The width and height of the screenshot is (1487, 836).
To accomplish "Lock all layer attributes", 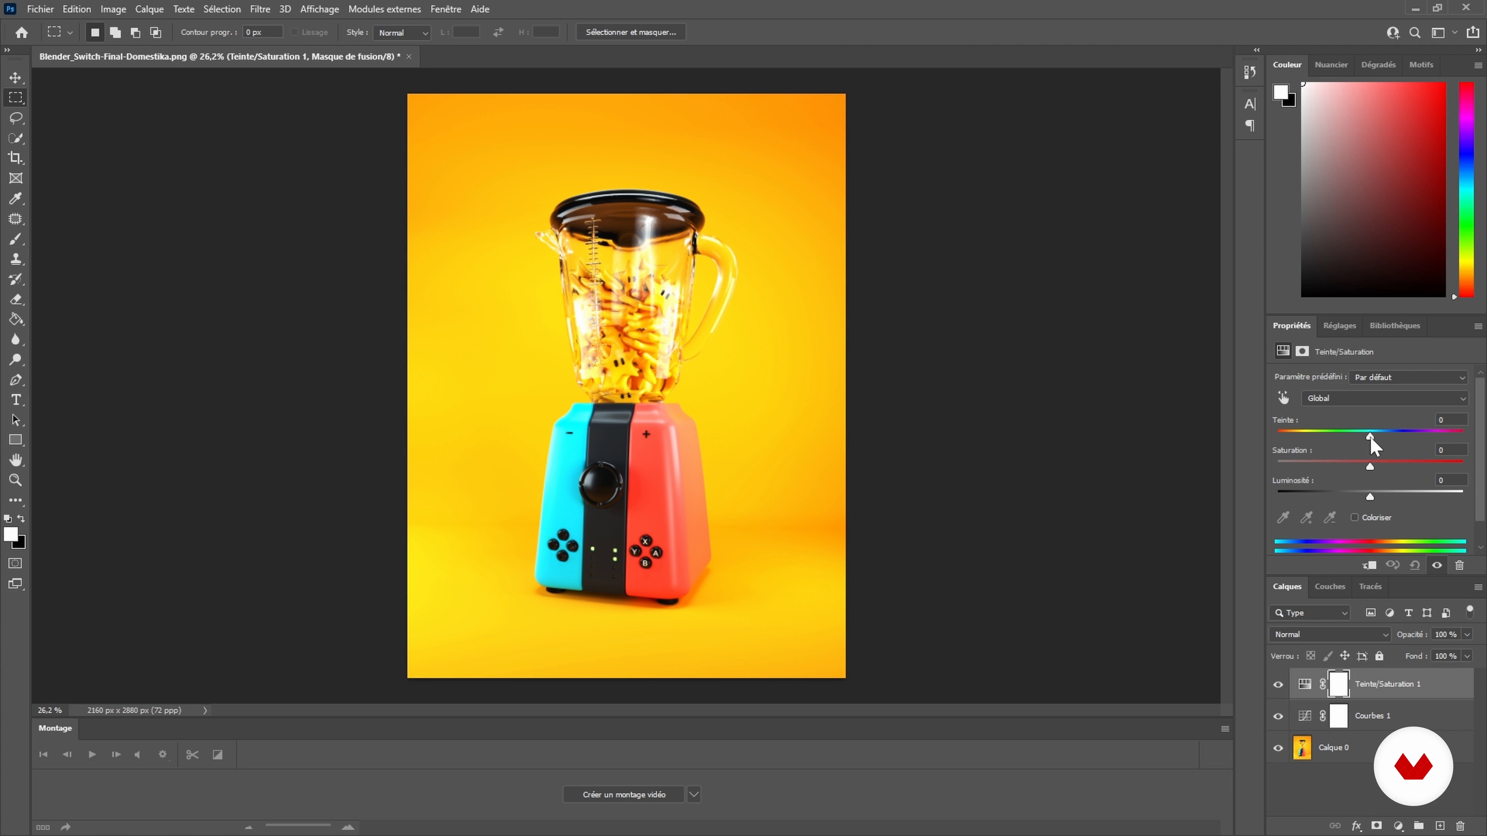I will [1379, 656].
